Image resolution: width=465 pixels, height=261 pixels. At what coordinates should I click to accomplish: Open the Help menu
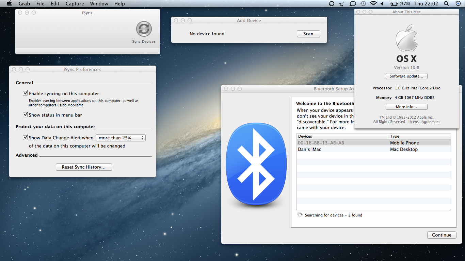click(119, 4)
